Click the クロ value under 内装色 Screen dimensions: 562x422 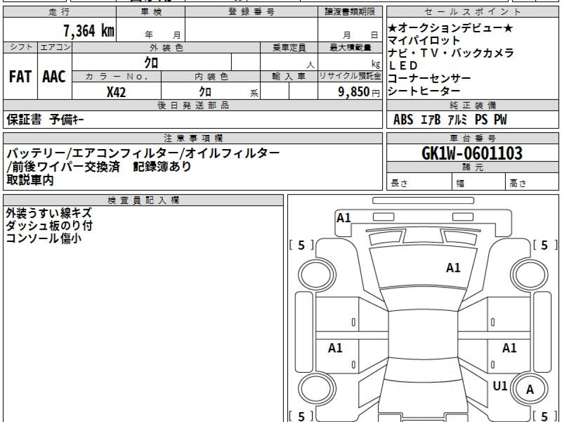click(x=205, y=92)
